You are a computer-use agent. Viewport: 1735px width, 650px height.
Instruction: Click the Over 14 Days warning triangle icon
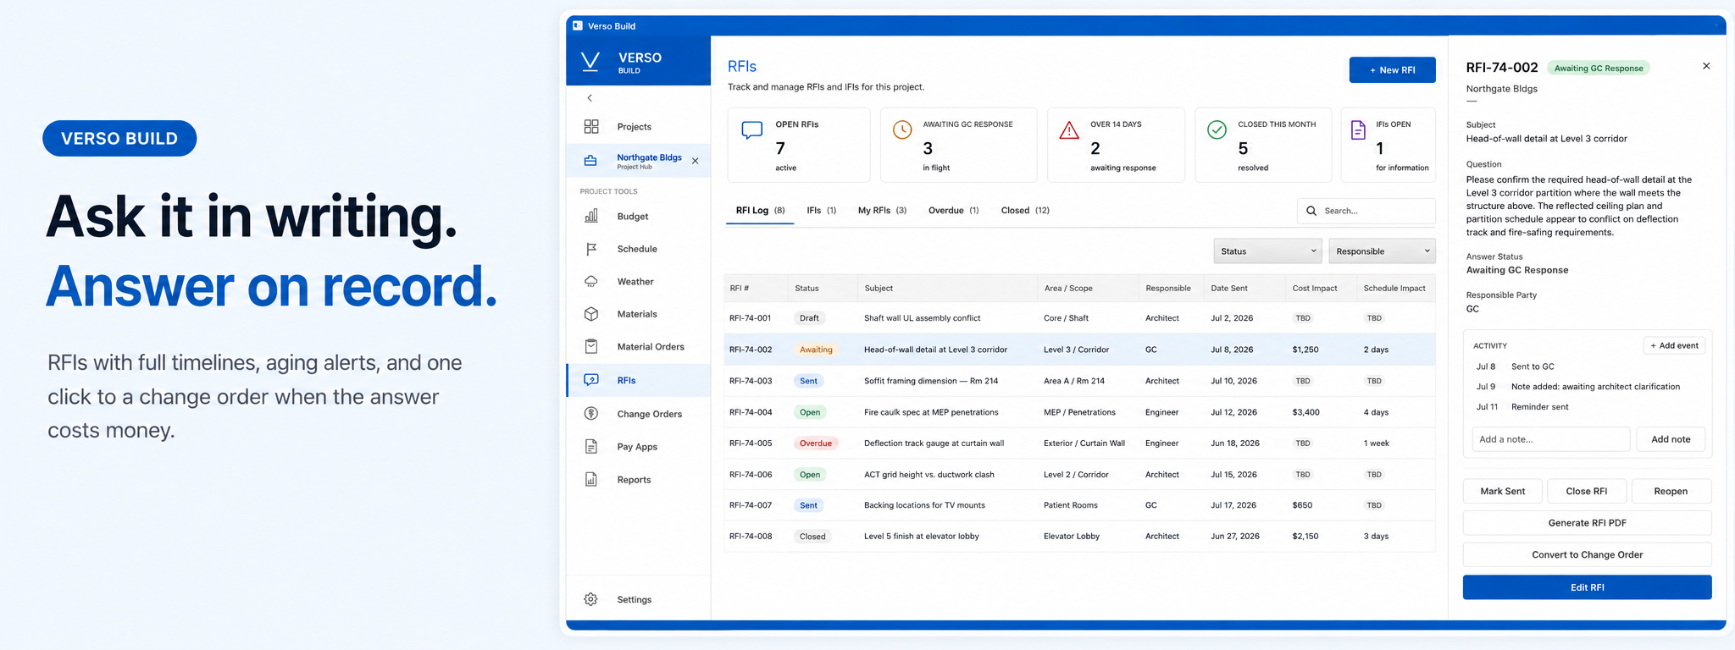[x=1069, y=129]
